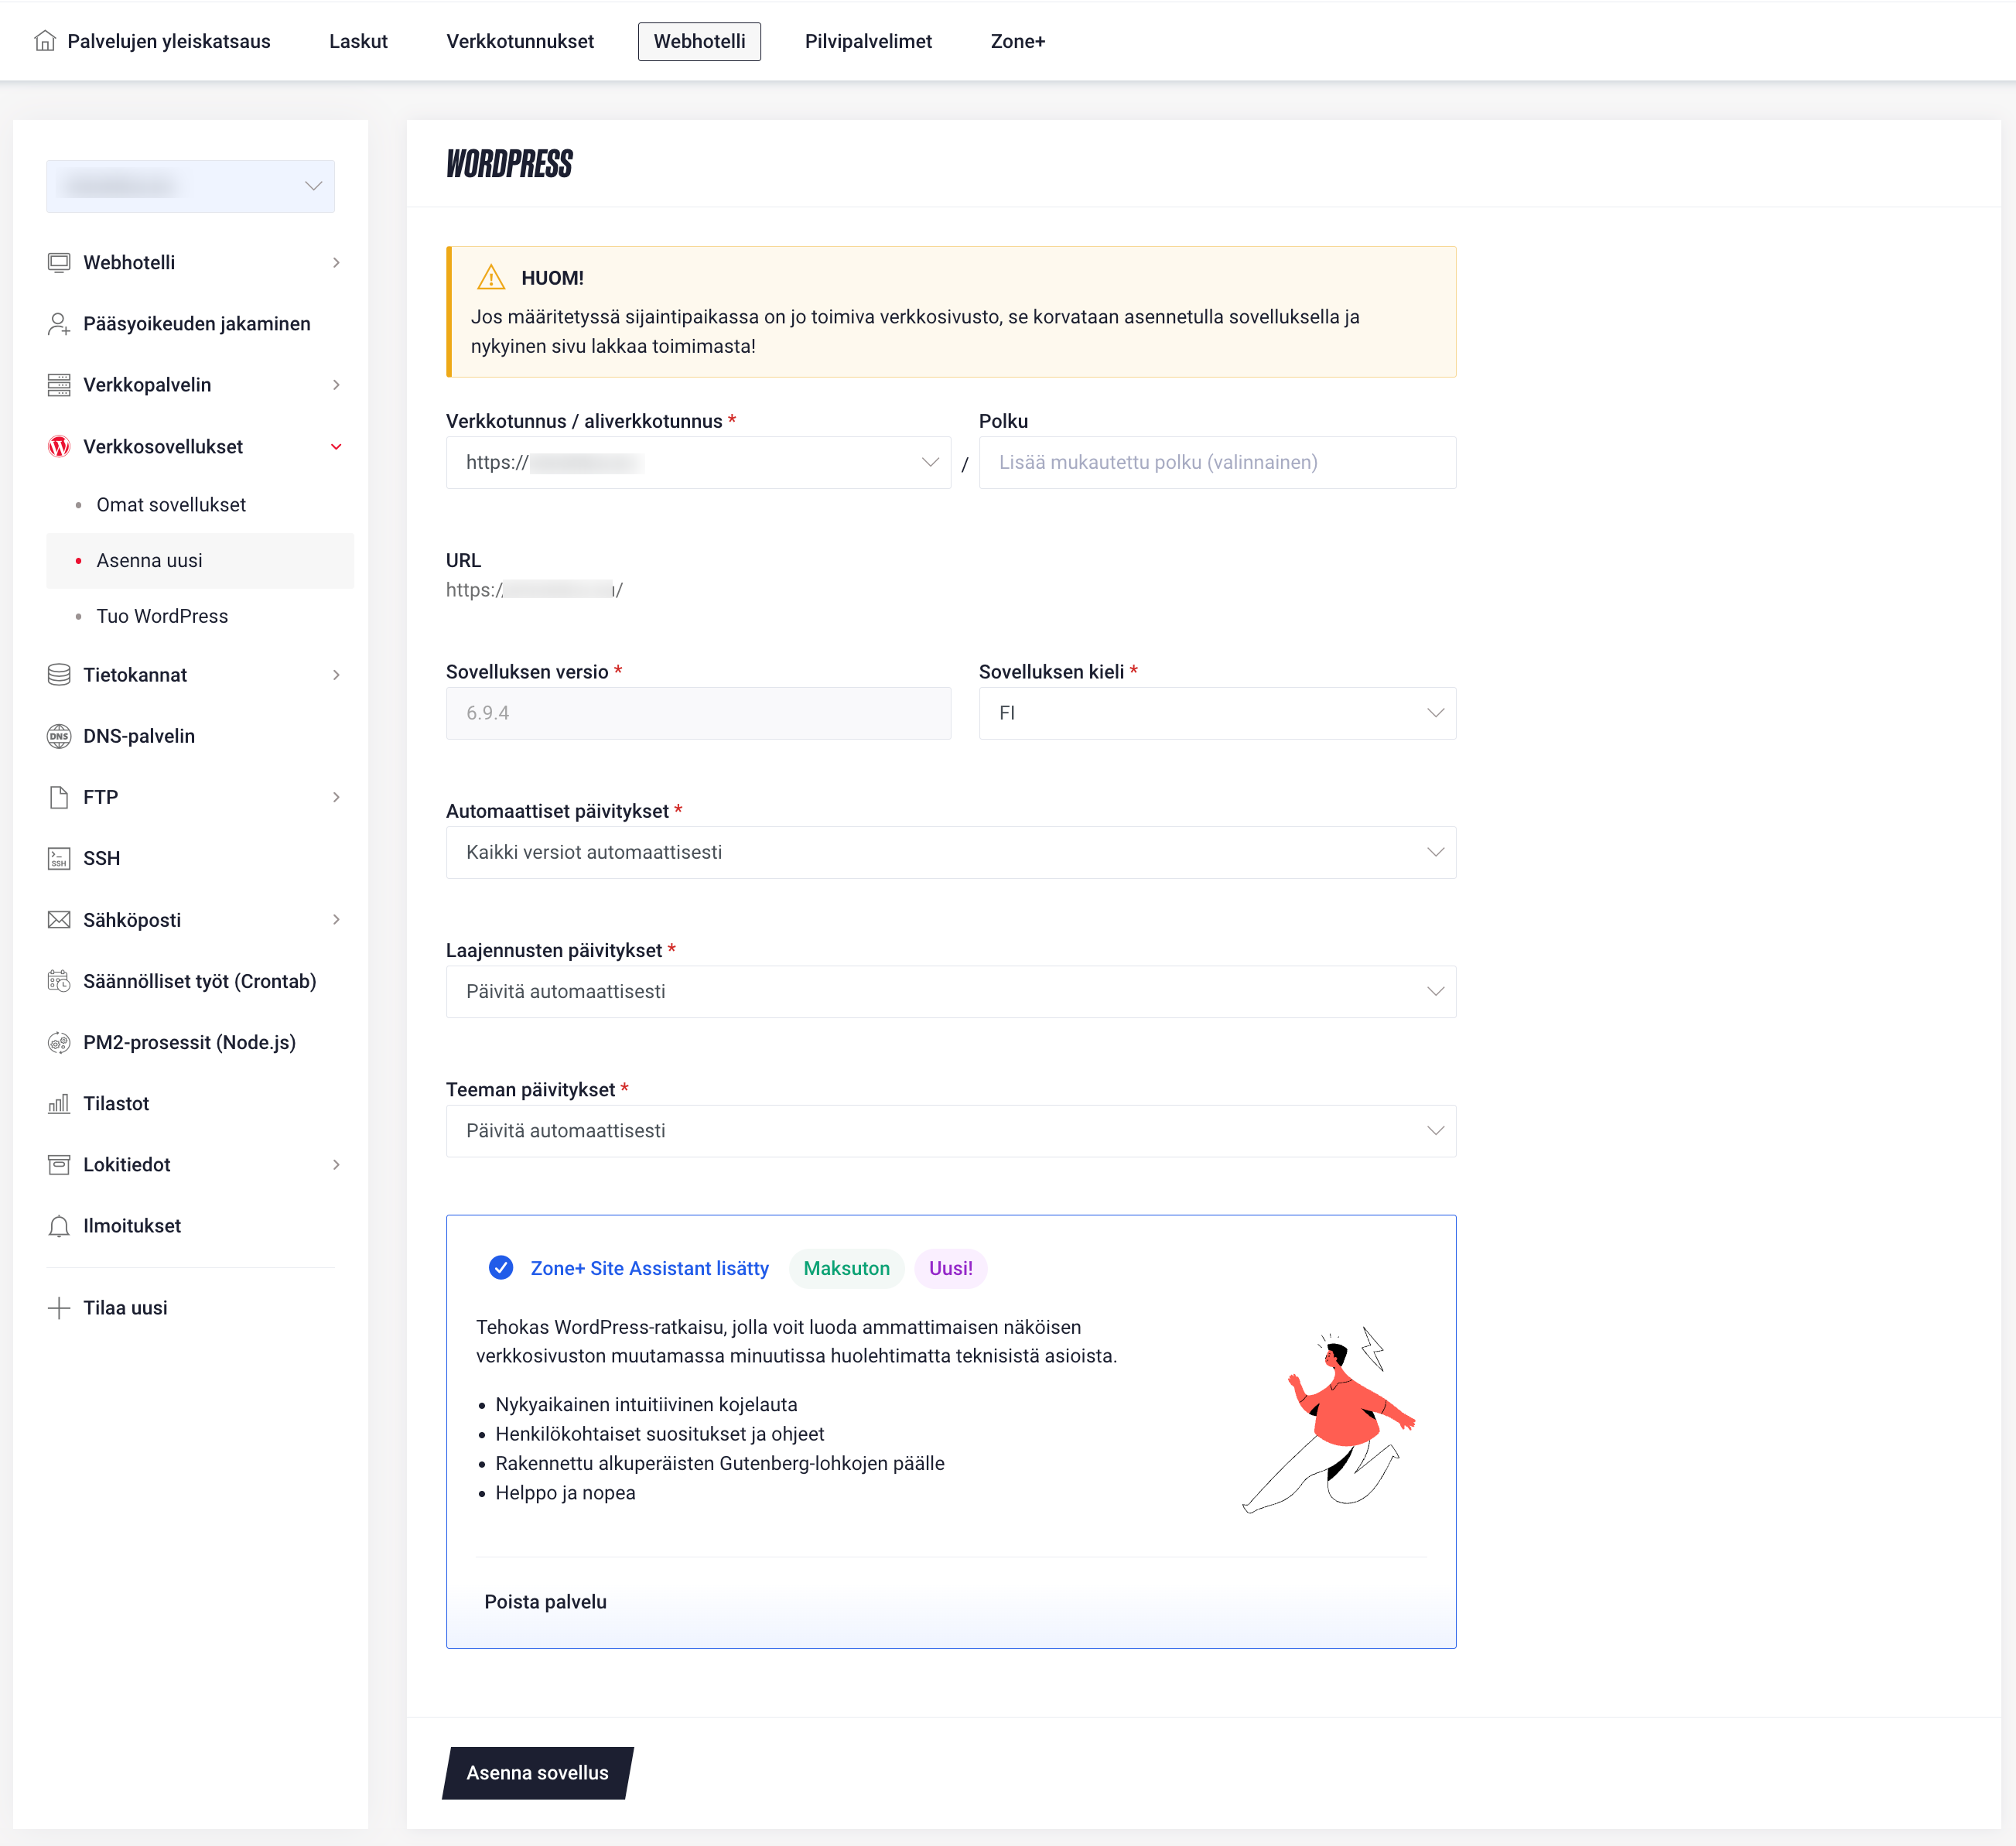2016x1846 pixels.
Task: Click the Asenna sovellus button
Action: coord(538,1773)
